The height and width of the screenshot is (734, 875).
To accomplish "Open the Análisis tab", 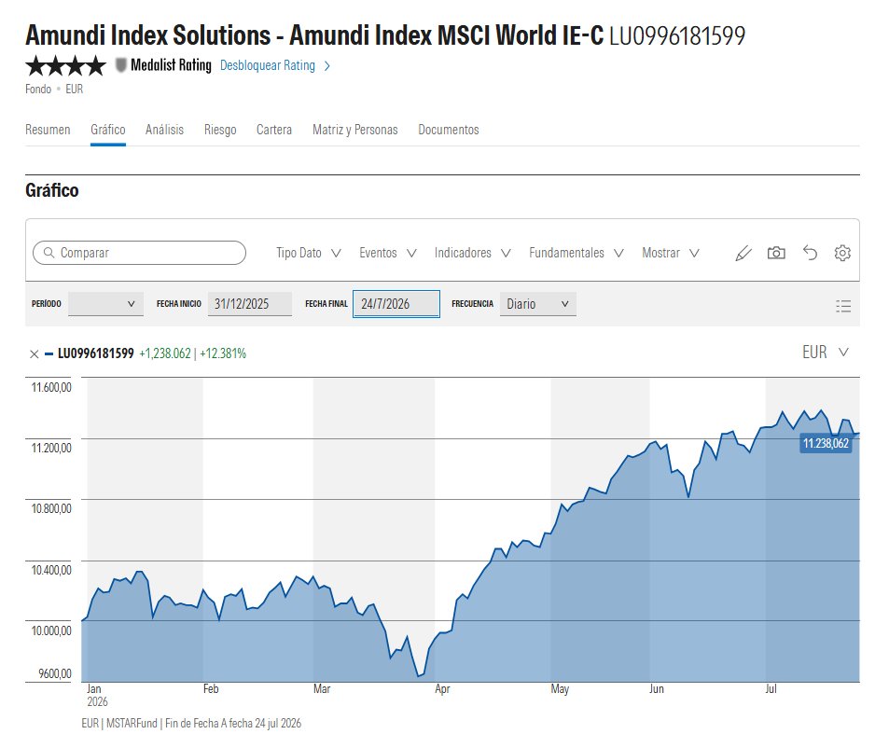I will coord(164,130).
